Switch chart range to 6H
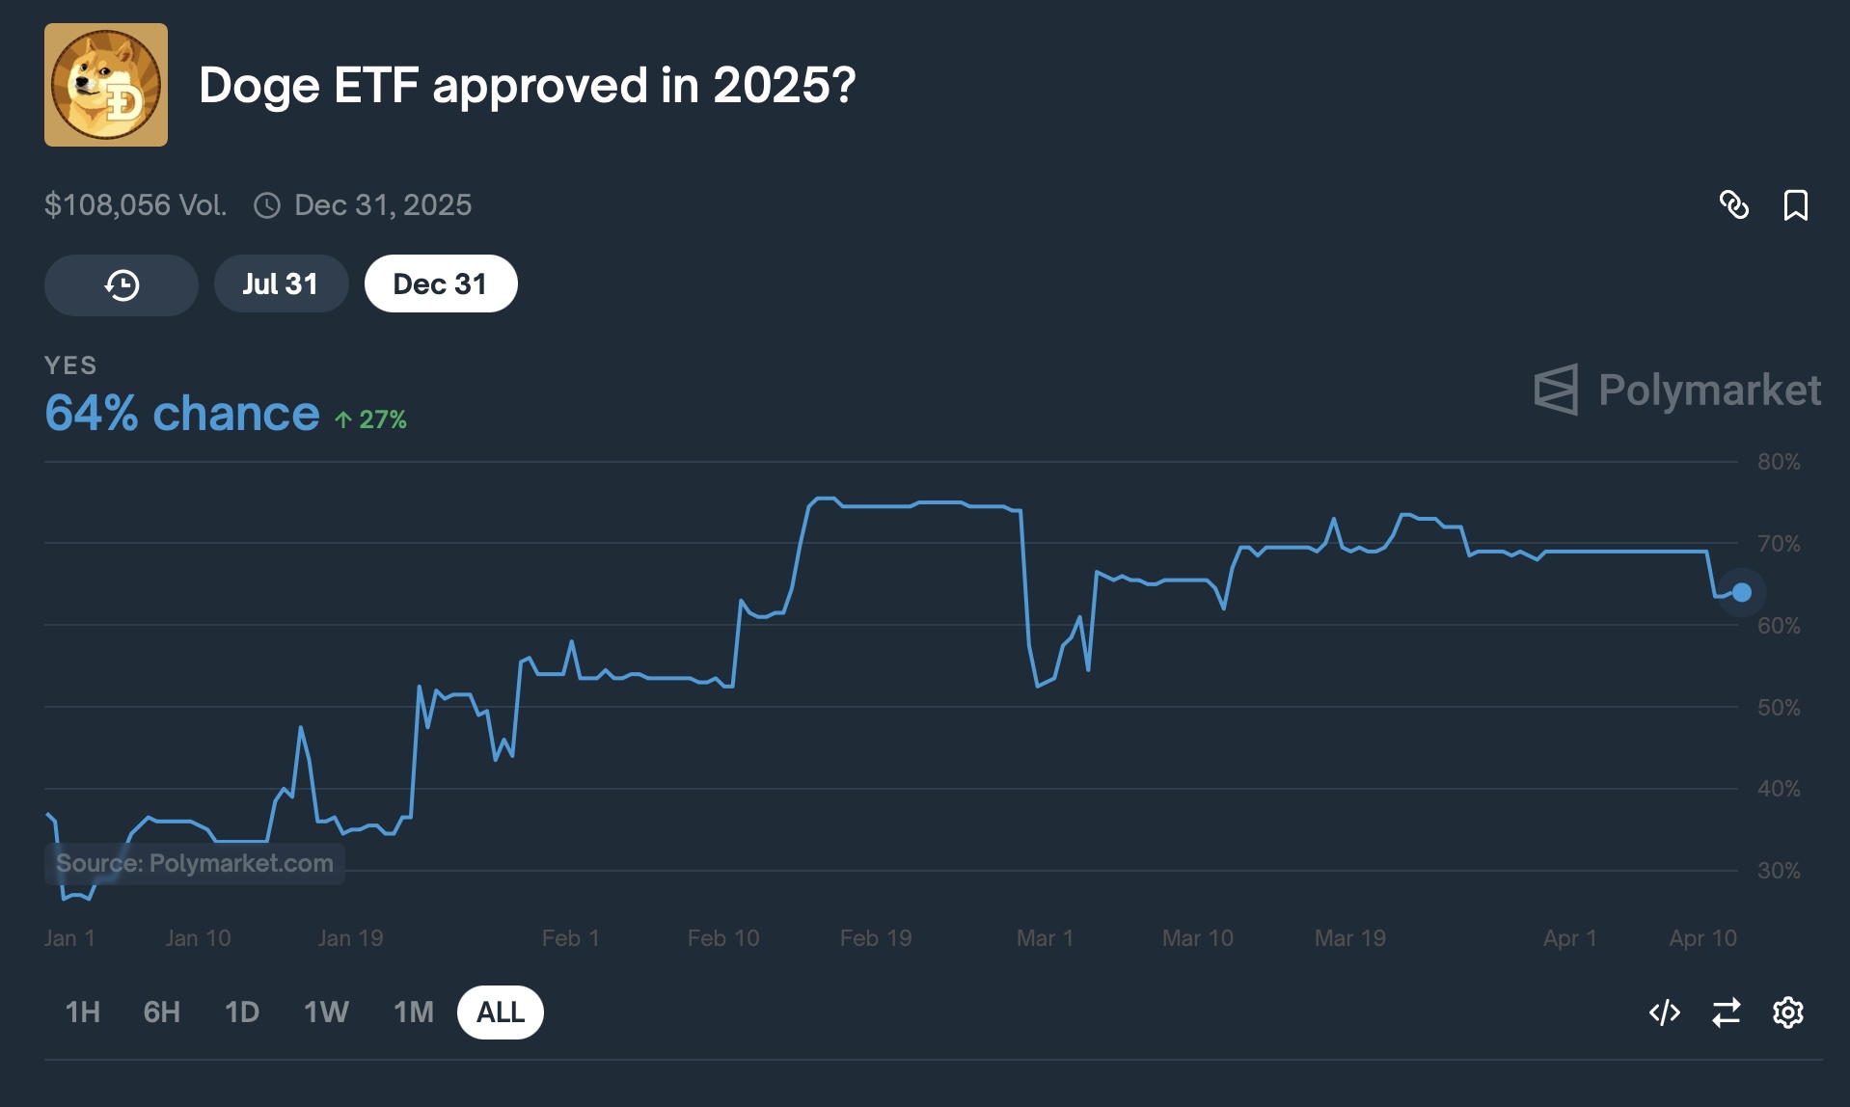Viewport: 1850px width, 1107px height. point(162,1012)
